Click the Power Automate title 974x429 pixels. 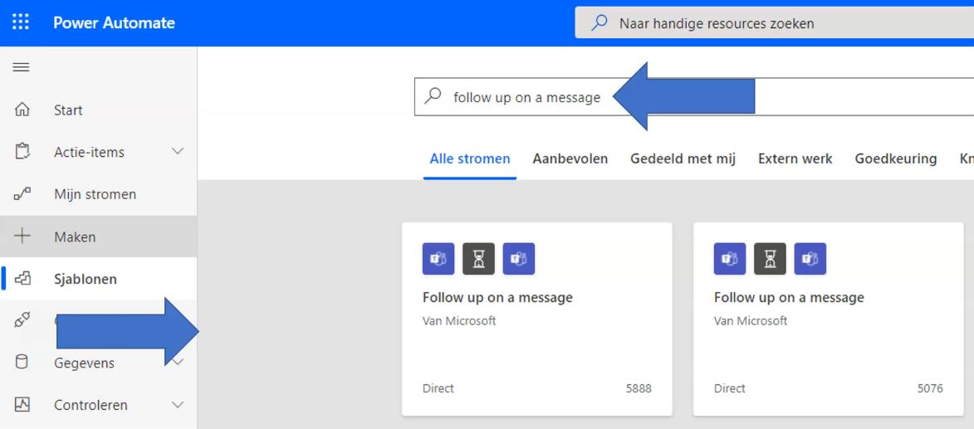(x=114, y=23)
